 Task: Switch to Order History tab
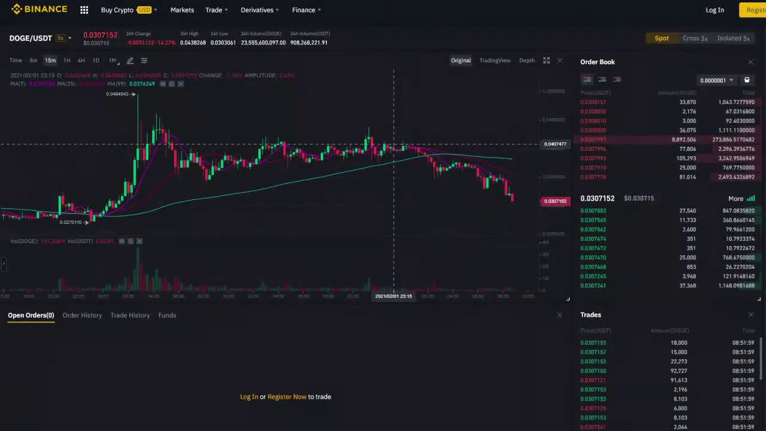pyautogui.click(x=82, y=315)
